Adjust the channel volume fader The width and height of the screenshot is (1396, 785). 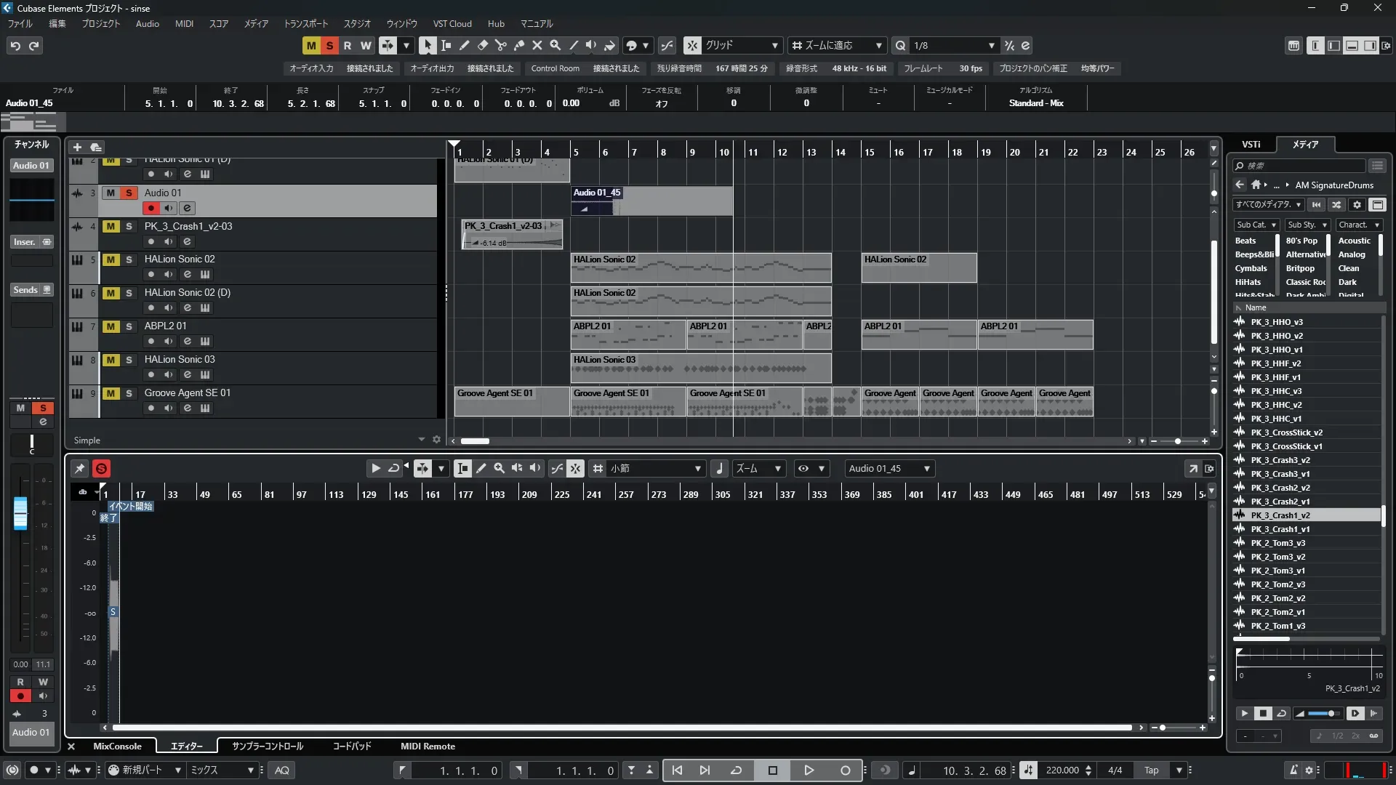click(x=20, y=513)
